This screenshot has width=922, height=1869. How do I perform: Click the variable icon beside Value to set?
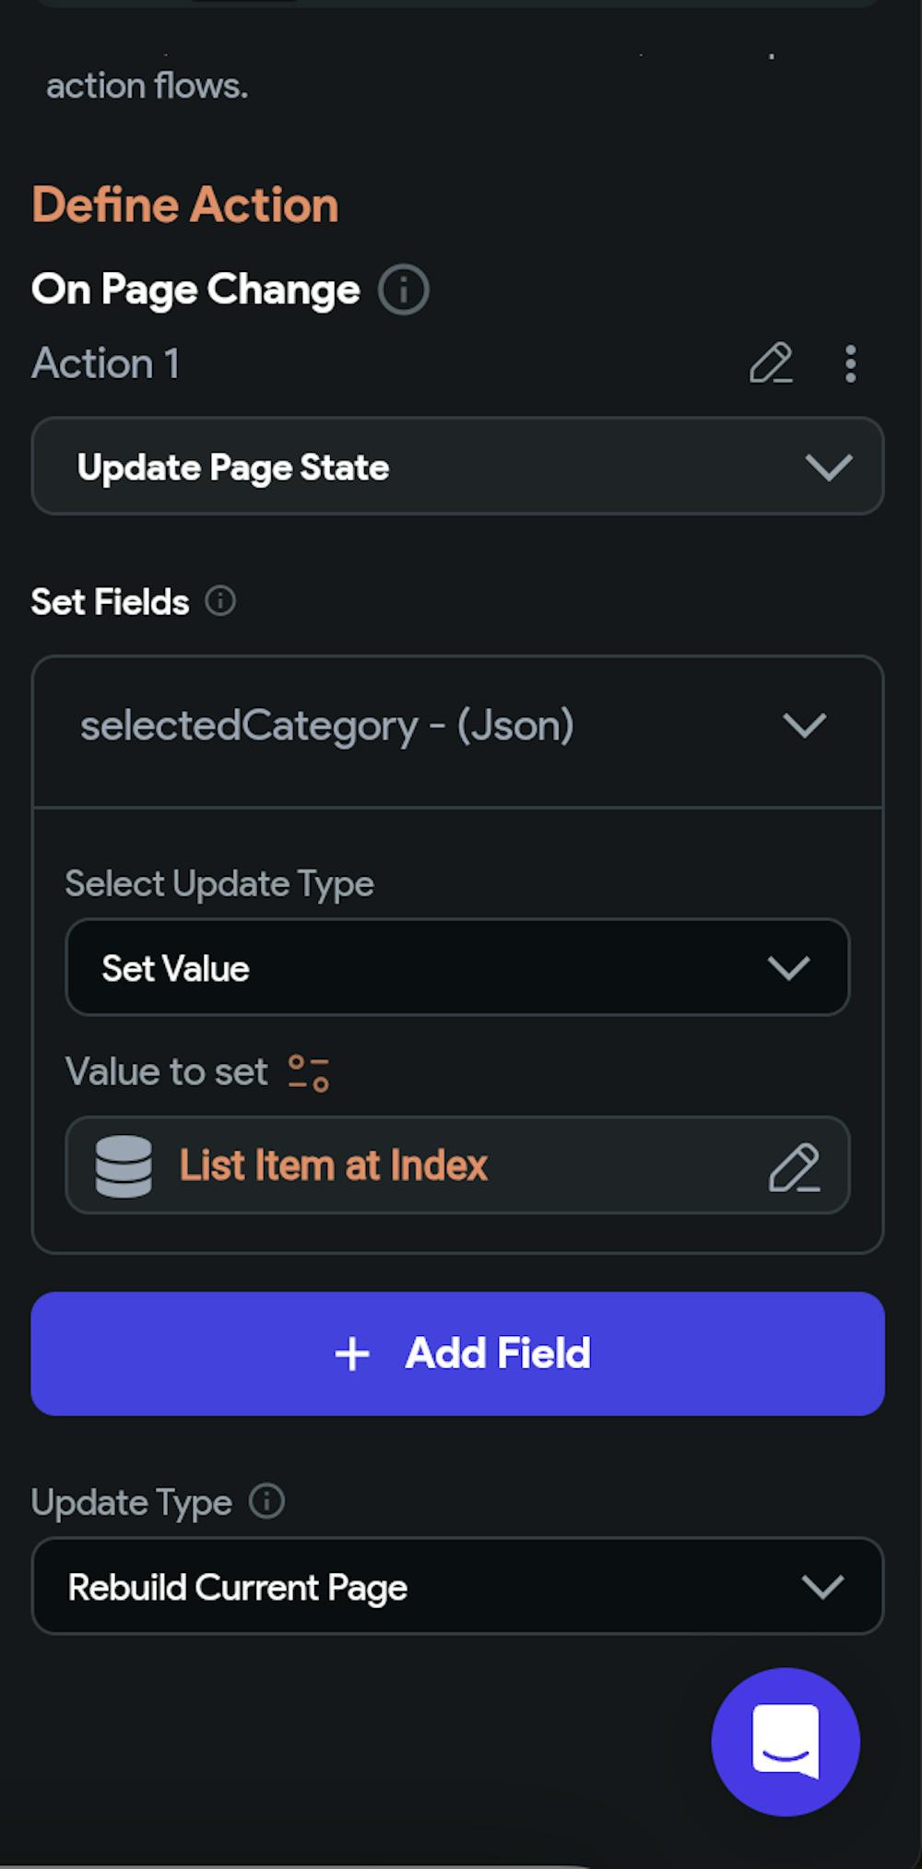(308, 1072)
